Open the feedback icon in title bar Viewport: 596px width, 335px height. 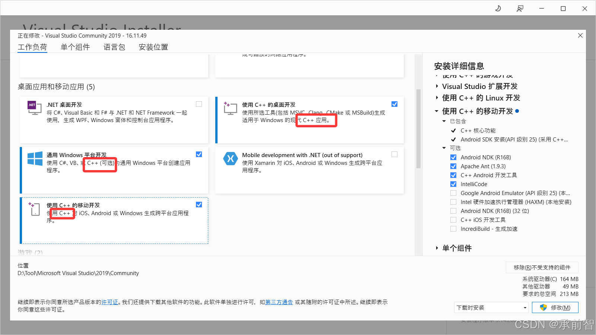pyautogui.click(x=520, y=8)
